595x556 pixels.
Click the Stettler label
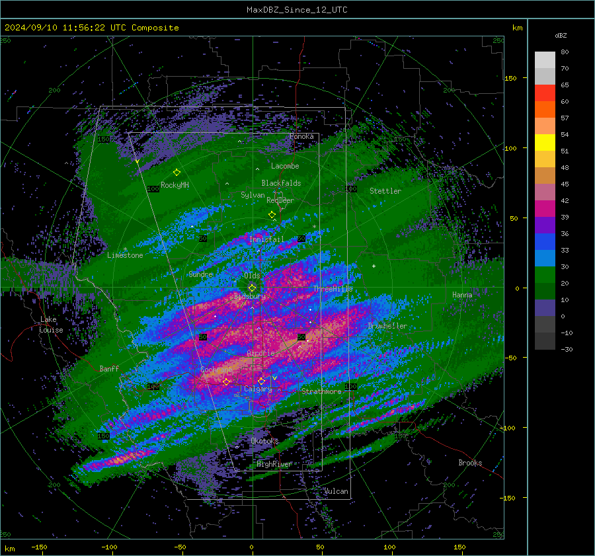point(385,191)
